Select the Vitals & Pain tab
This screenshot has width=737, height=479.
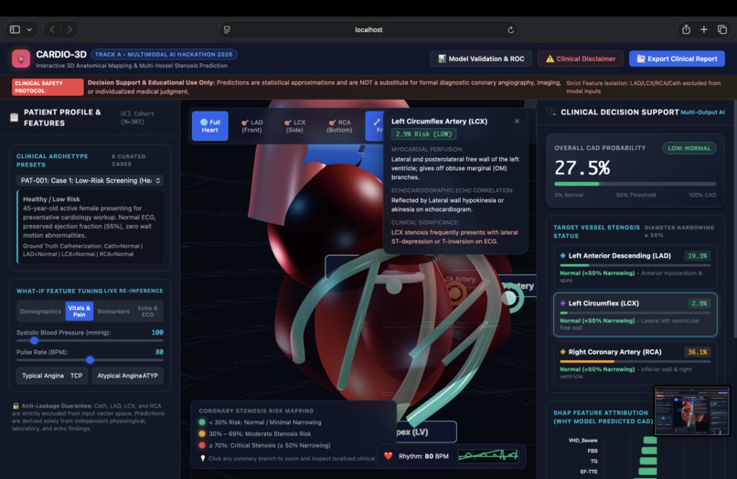pos(79,311)
